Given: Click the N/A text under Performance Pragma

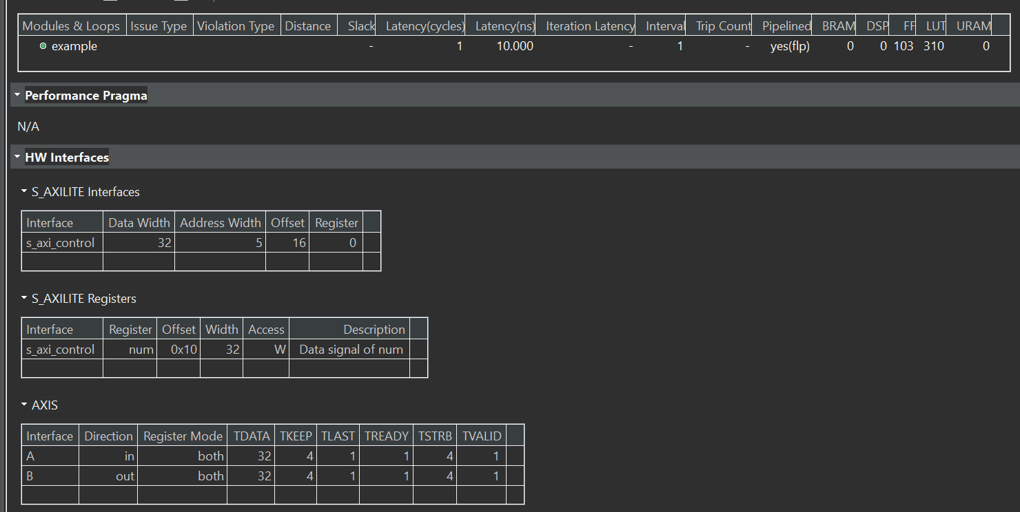Looking at the screenshot, I should [28, 127].
